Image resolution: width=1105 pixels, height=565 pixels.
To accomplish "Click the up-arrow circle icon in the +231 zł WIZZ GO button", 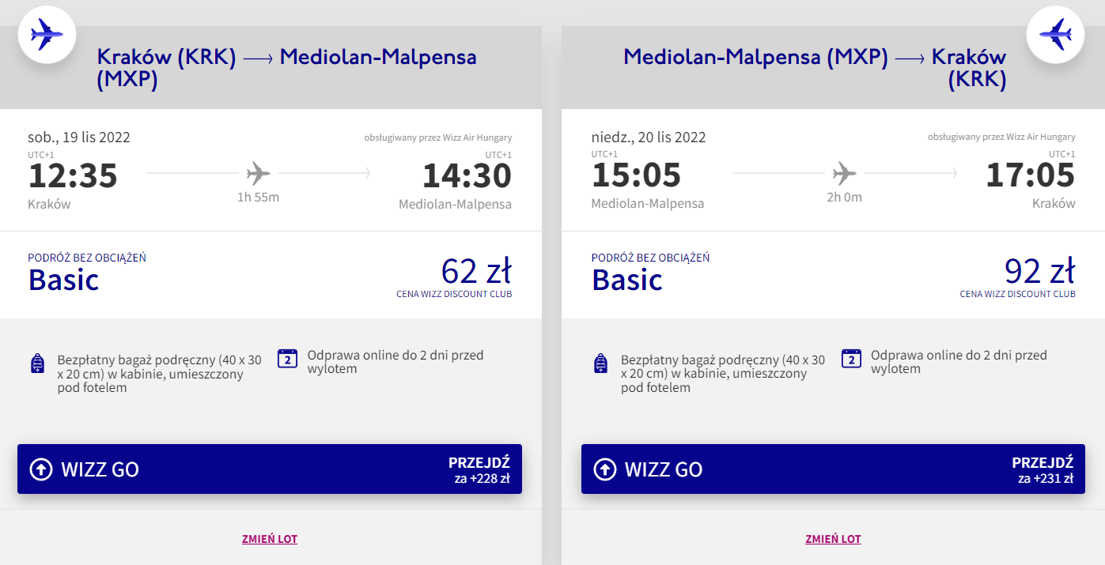I will click(604, 469).
